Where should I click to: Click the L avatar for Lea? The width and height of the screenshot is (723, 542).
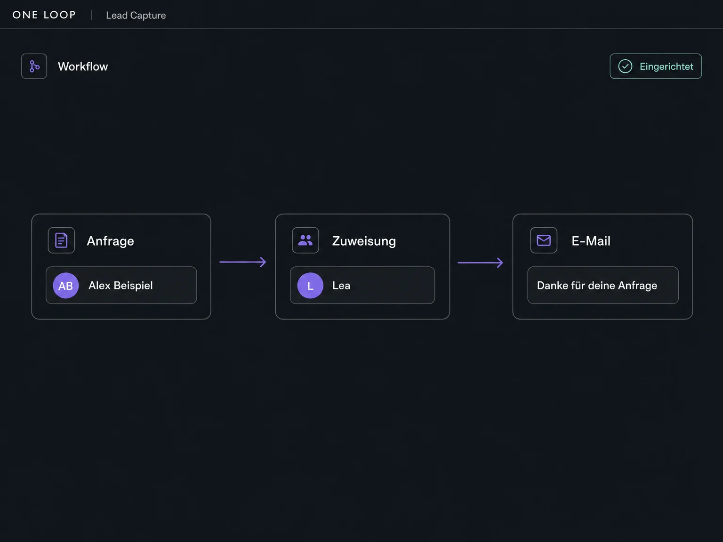tap(310, 286)
